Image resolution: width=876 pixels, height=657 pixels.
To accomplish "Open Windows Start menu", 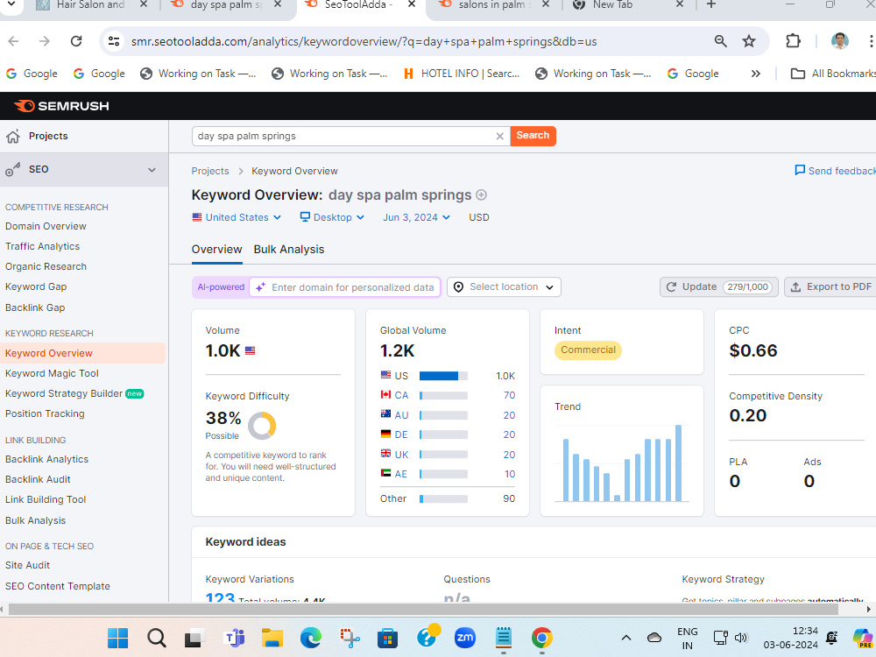I will tap(118, 638).
